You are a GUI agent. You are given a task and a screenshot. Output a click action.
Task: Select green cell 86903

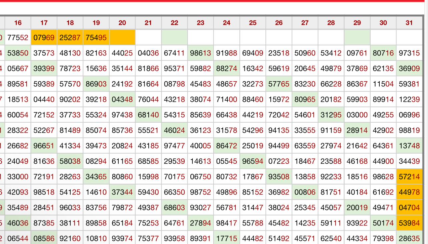(96, 84)
